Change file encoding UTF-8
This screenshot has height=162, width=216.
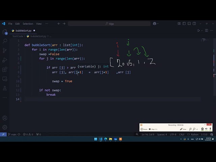[173, 134]
